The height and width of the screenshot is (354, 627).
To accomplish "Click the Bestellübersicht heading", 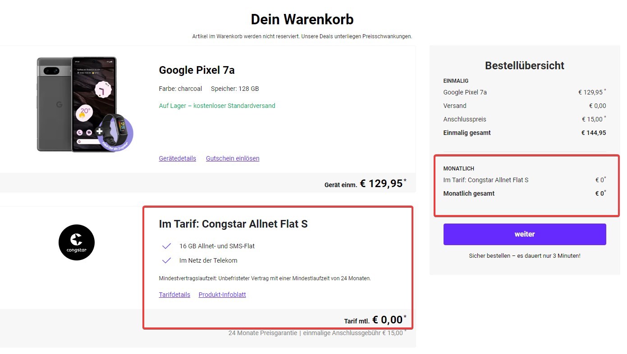I will tap(524, 66).
